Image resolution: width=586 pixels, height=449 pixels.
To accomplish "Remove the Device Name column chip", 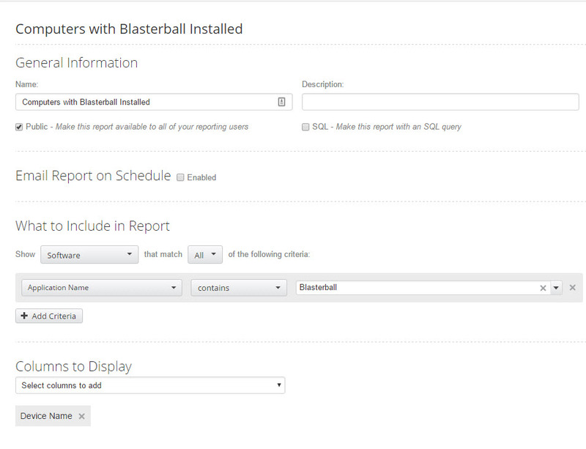I will tap(81, 415).
